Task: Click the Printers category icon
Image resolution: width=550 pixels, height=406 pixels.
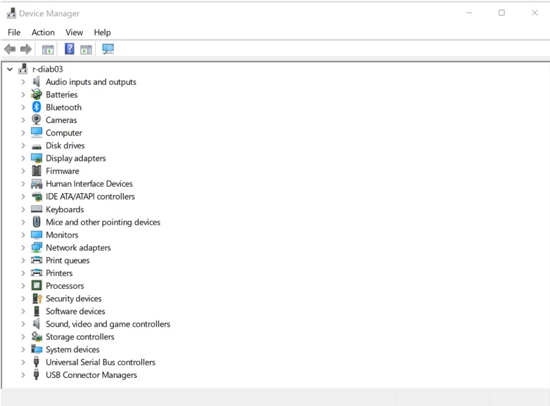Action: tap(37, 273)
